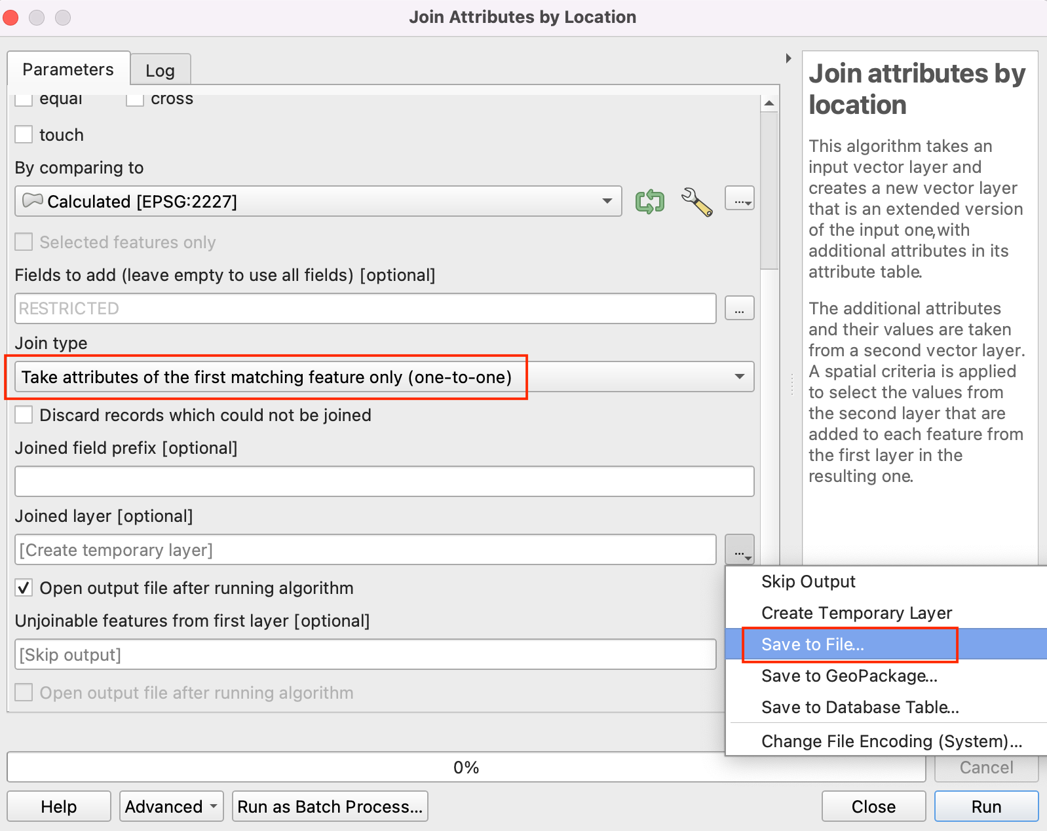Open advanced options wrench icon
Image resolution: width=1047 pixels, height=831 pixels.
click(696, 201)
